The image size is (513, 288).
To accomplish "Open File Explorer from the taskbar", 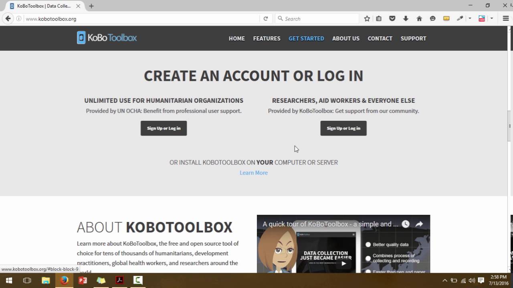I will 46,280.
